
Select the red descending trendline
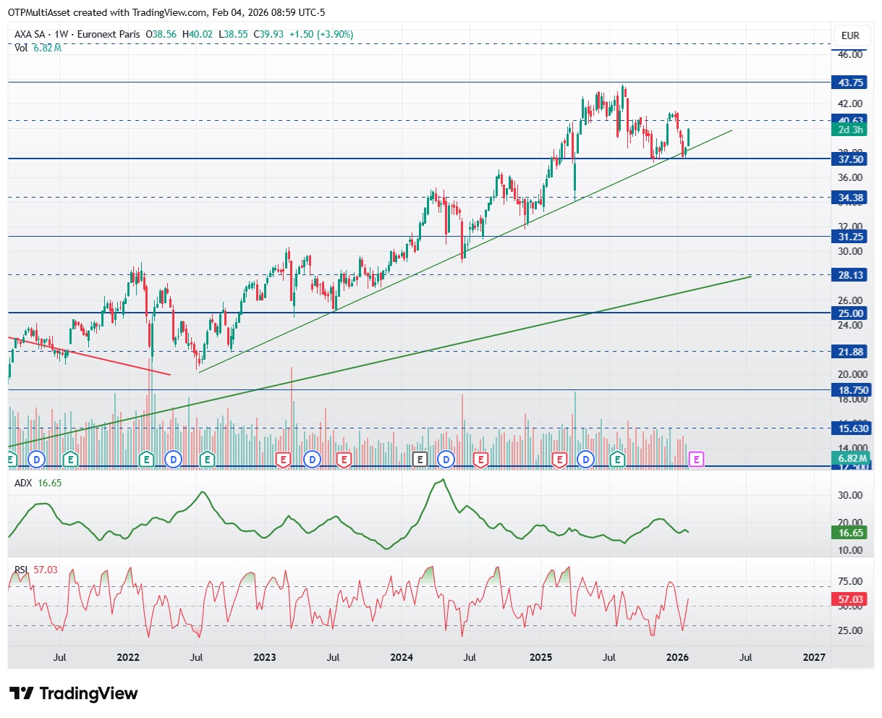(89, 355)
